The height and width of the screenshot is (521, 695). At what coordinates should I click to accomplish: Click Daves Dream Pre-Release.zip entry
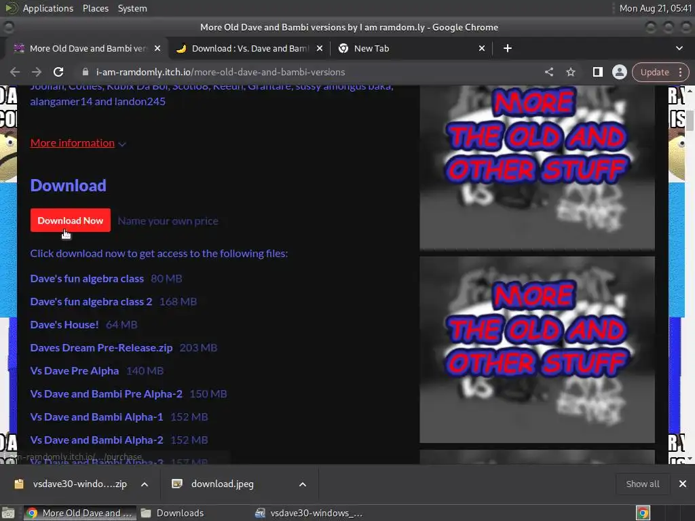pyautogui.click(x=101, y=348)
